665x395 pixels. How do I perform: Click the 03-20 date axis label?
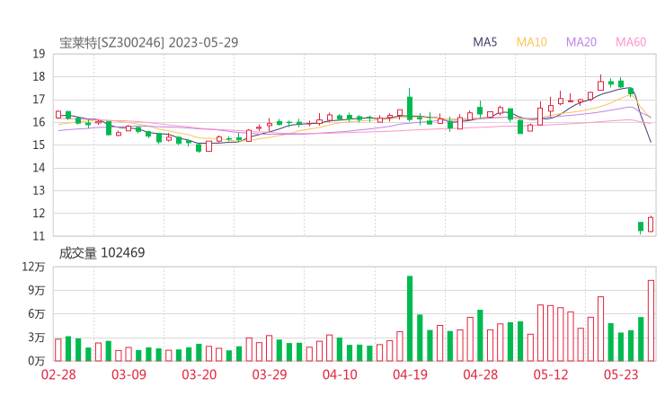click(x=199, y=374)
